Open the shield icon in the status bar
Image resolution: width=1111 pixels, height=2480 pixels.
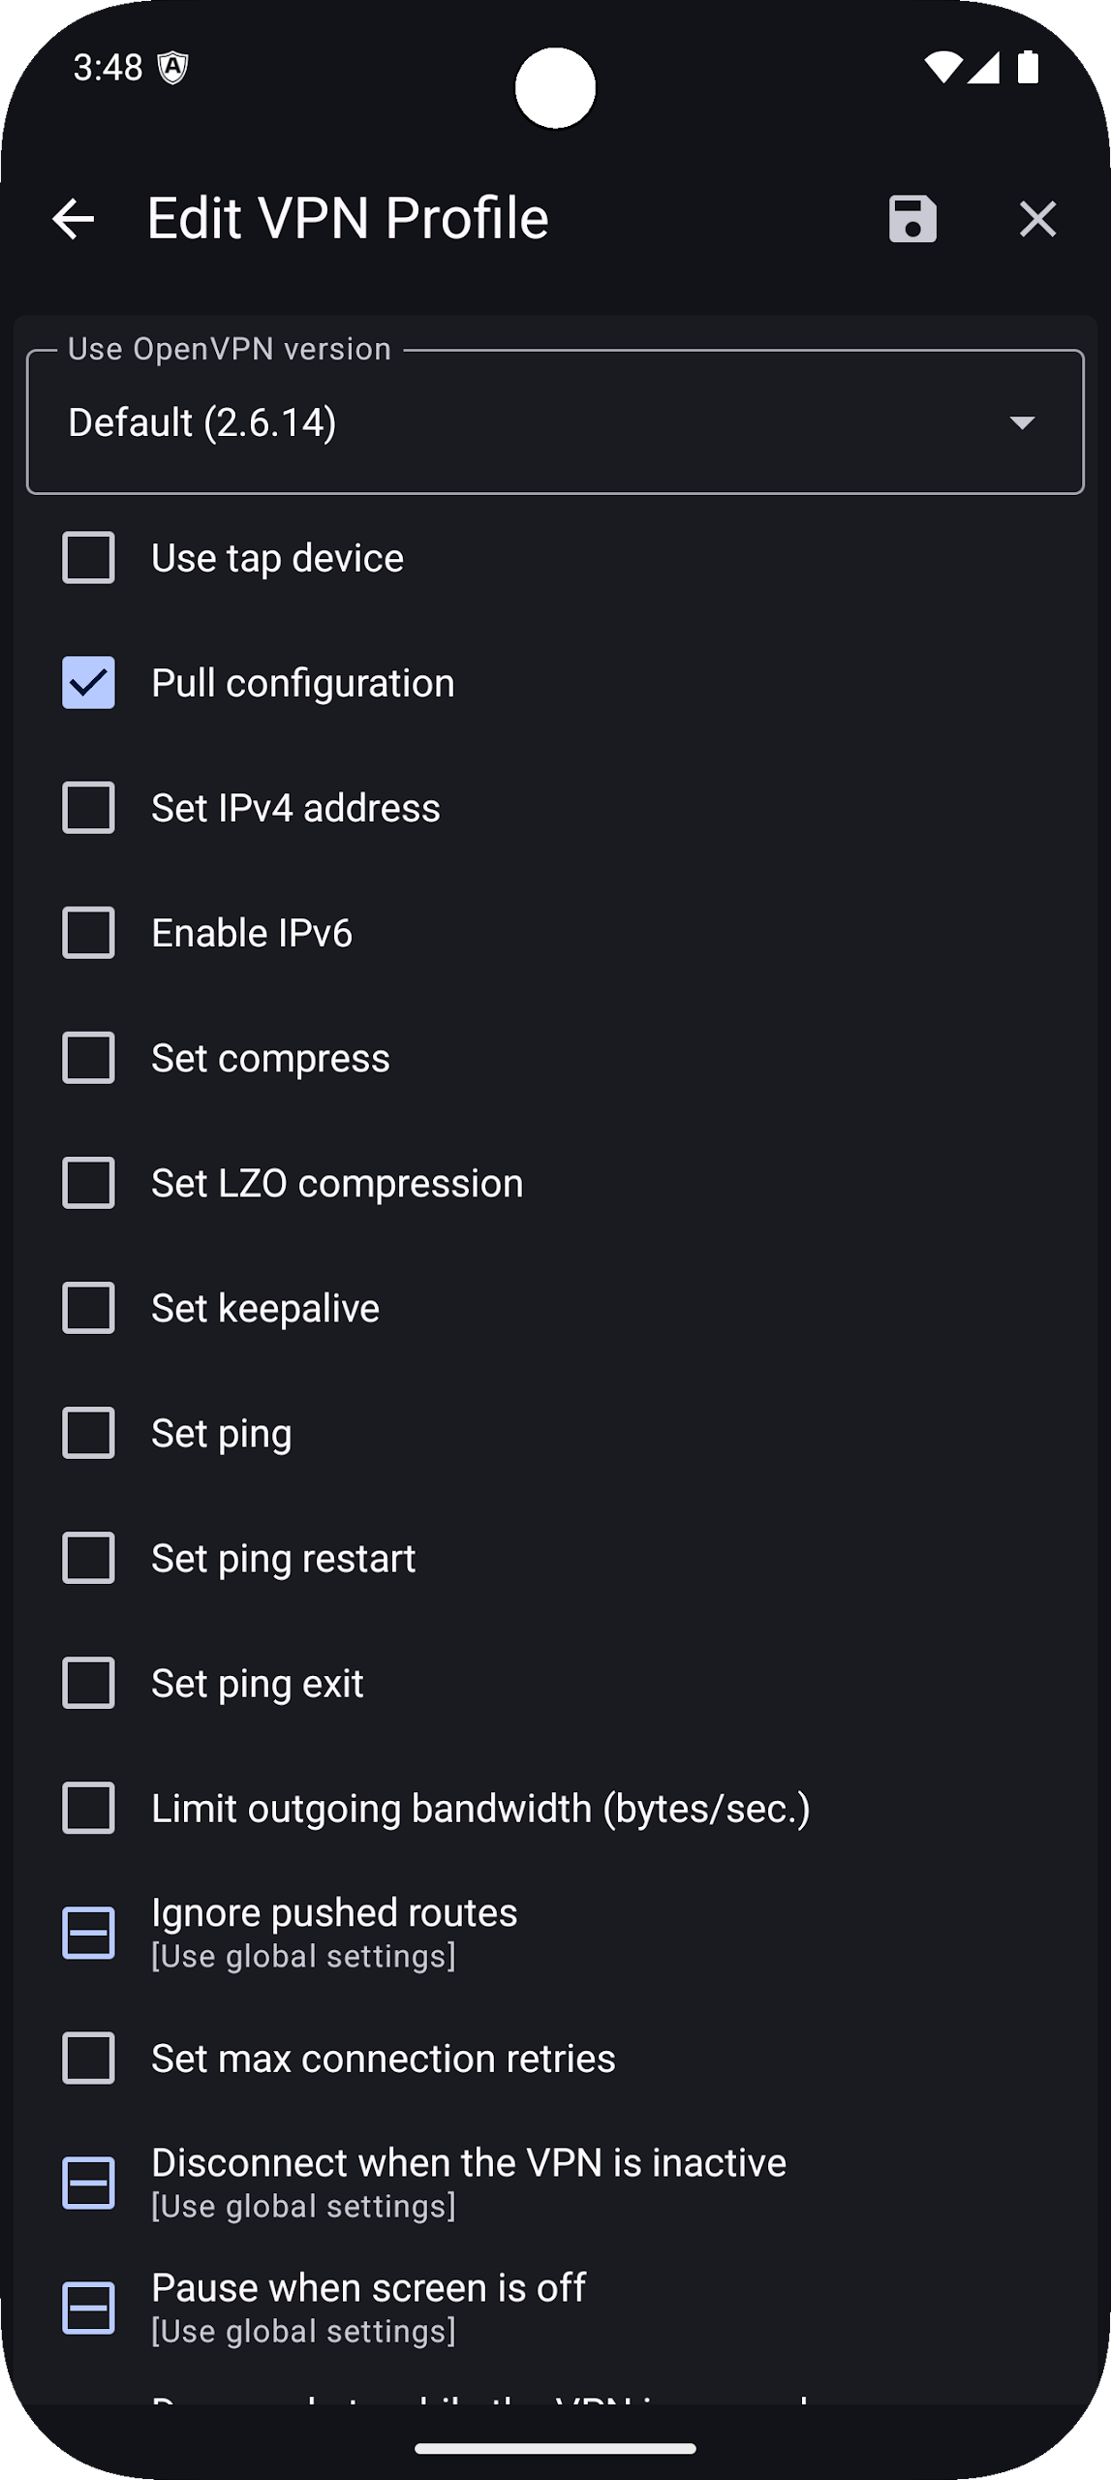(173, 68)
